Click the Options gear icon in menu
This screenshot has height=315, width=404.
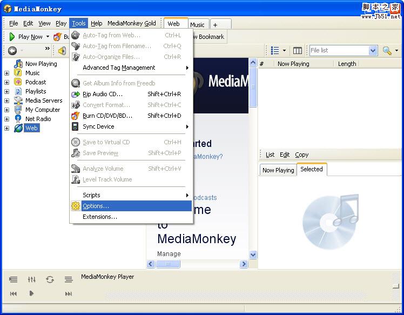[76, 206]
